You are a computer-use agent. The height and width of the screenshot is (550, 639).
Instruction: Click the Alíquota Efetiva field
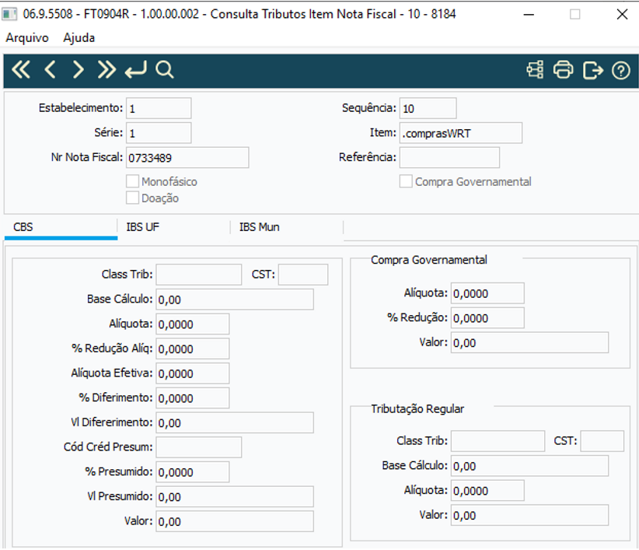192,373
